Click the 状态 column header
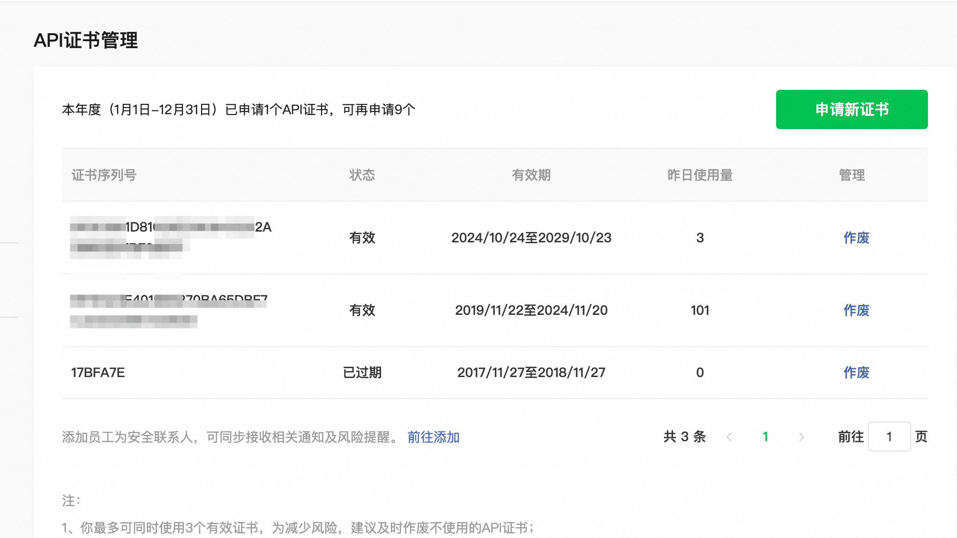Viewport: 957px width, 538px height. pos(362,175)
